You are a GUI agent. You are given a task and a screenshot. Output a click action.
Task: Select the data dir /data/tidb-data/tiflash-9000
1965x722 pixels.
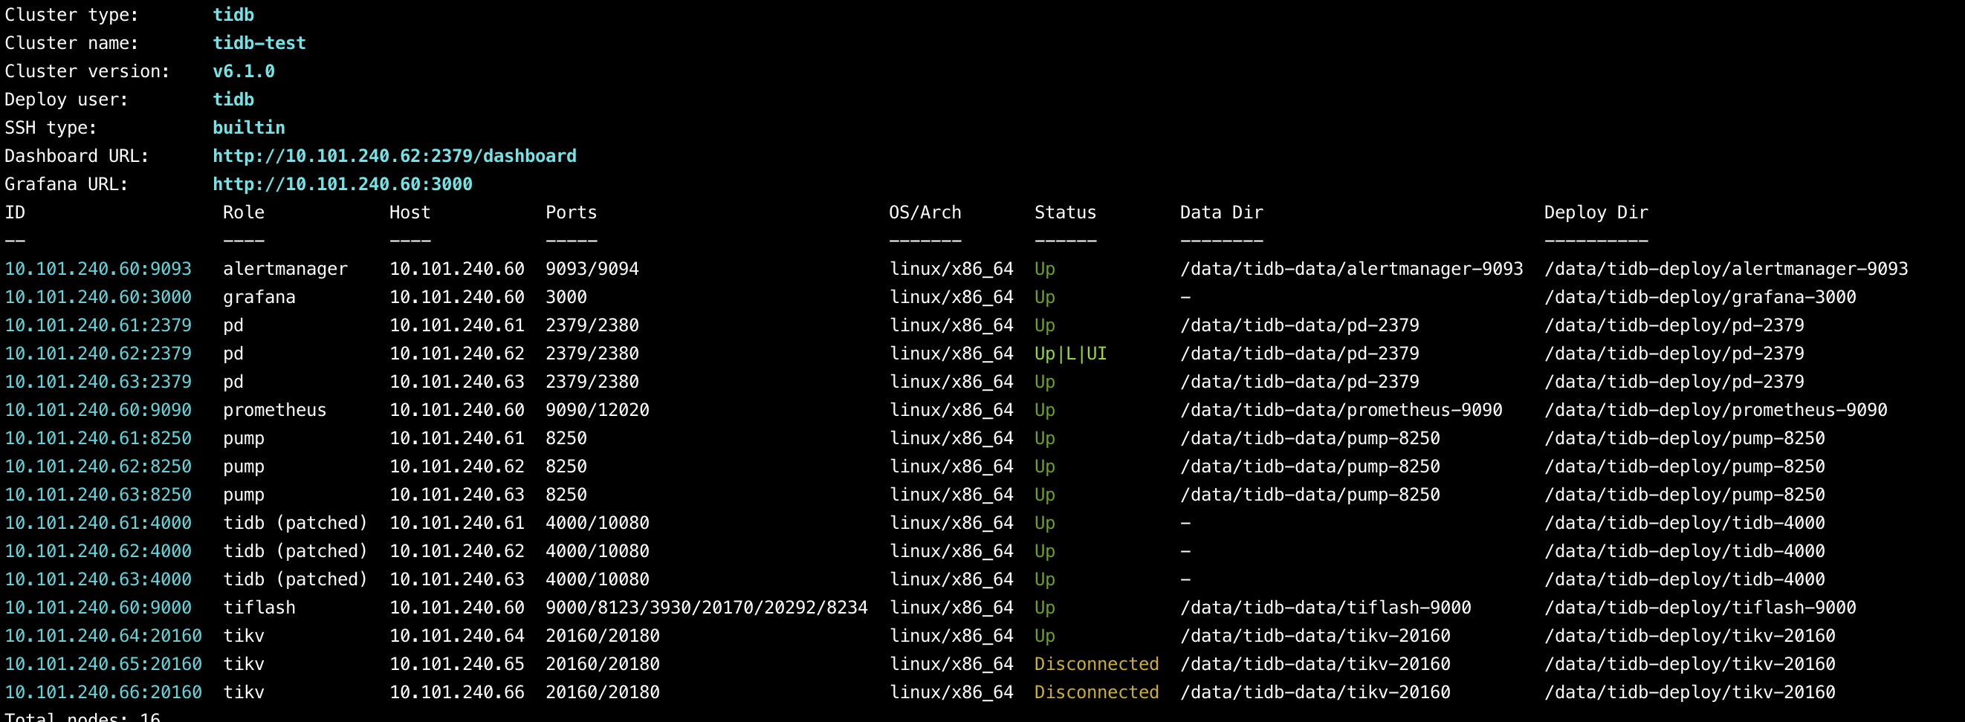[1326, 608]
